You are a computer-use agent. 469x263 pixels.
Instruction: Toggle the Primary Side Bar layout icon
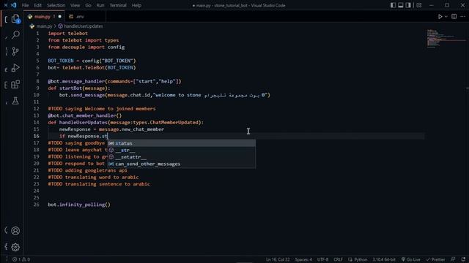393,5
